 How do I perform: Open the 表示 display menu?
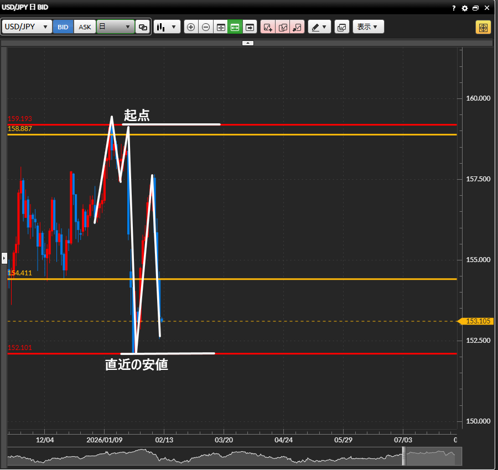click(x=368, y=27)
